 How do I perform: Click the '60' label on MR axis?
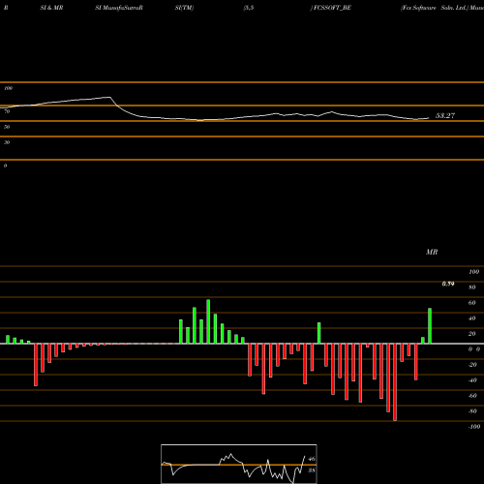click(472, 303)
